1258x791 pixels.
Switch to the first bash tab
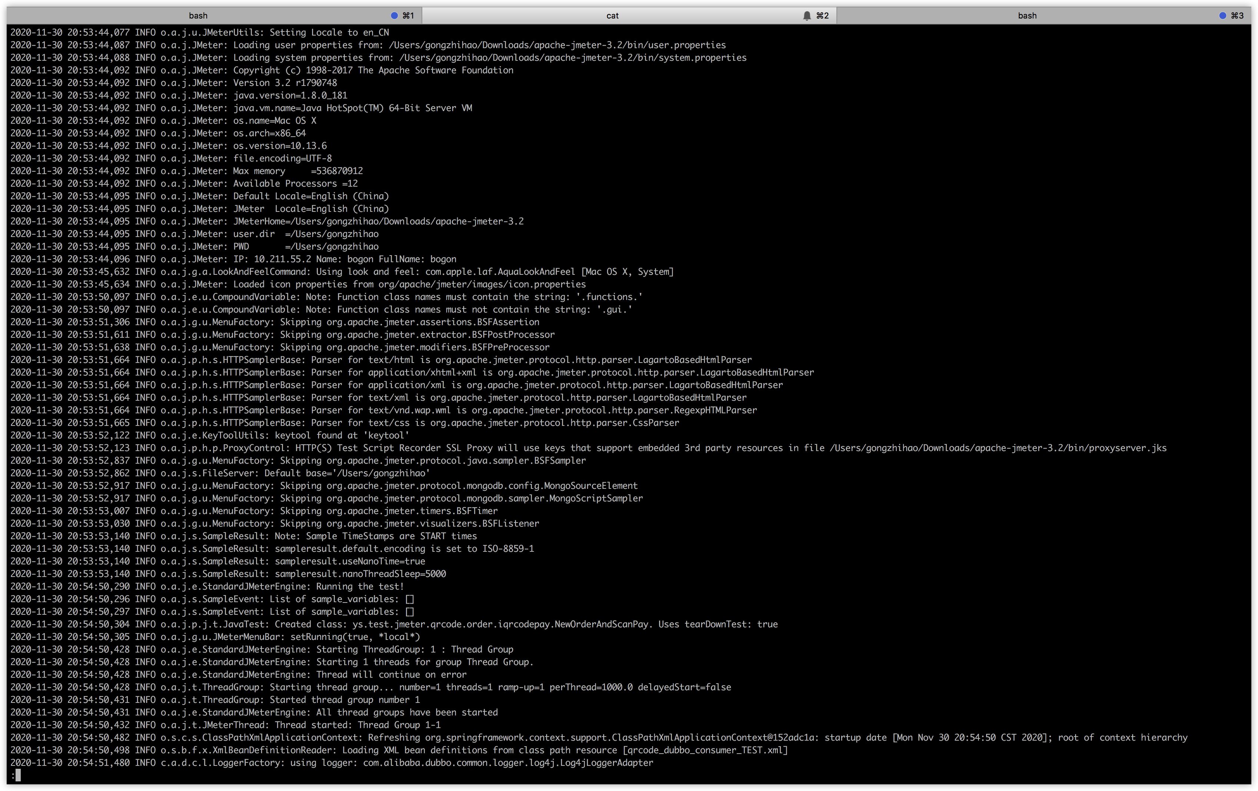(214, 16)
